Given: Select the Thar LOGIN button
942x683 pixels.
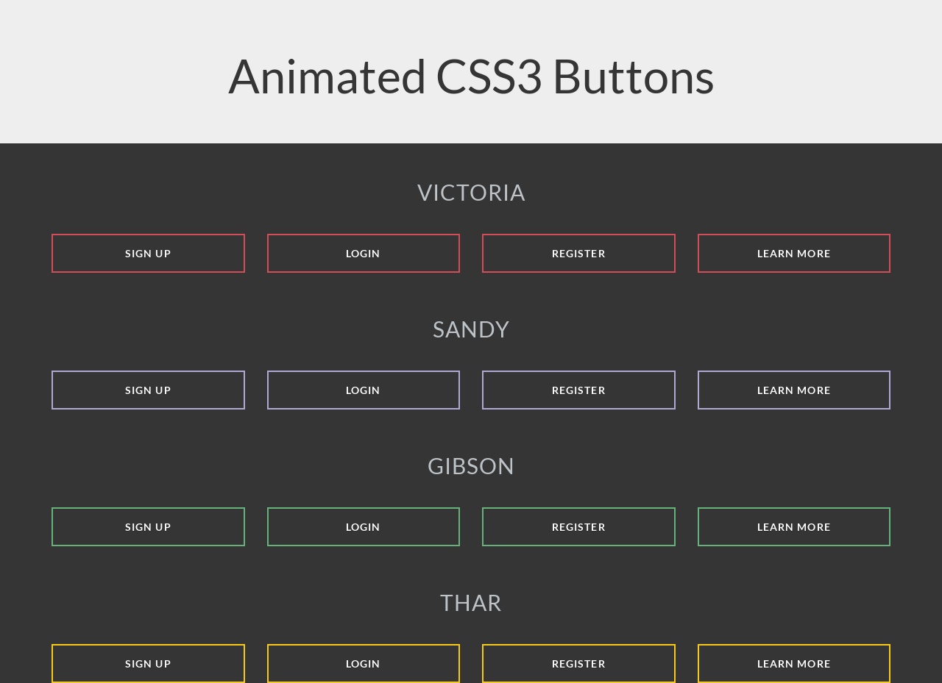Looking at the screenshot, I should pyautogui.click(x=364, y=663).
